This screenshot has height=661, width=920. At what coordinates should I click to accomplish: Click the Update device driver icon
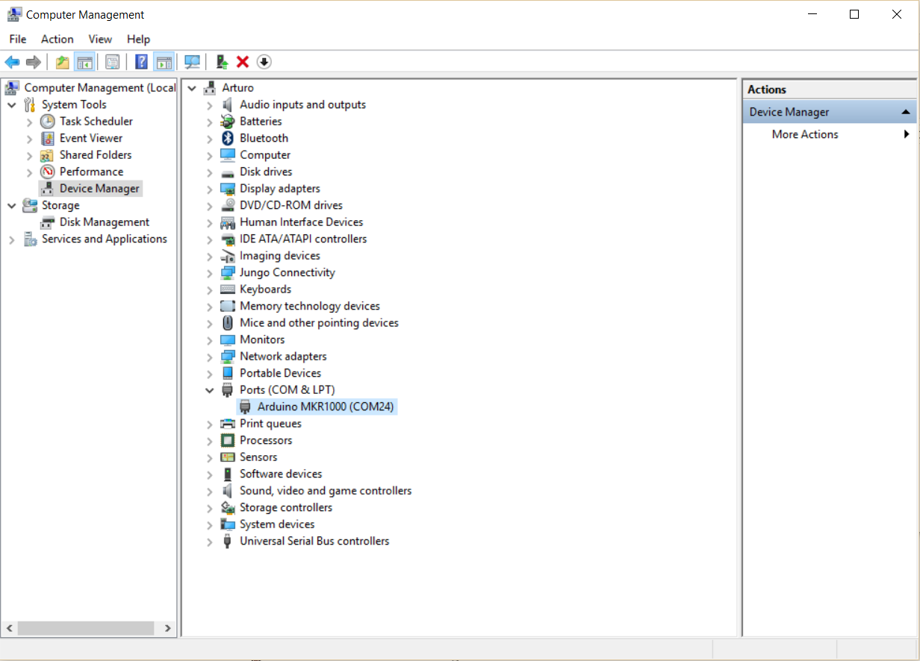click(221, 62)
